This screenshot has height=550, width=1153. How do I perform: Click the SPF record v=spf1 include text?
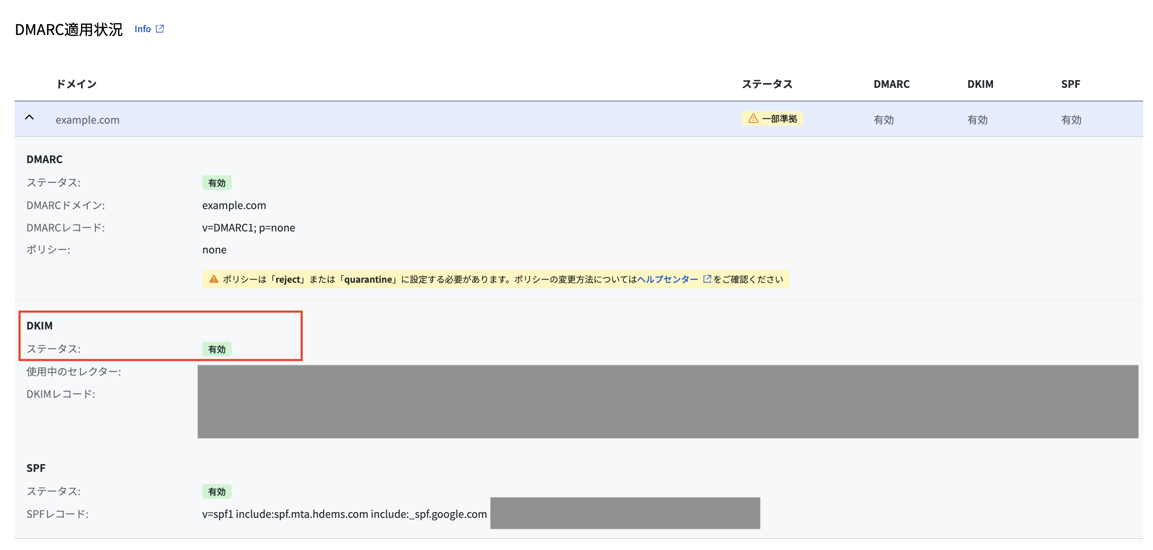click(x=345, y=514)
